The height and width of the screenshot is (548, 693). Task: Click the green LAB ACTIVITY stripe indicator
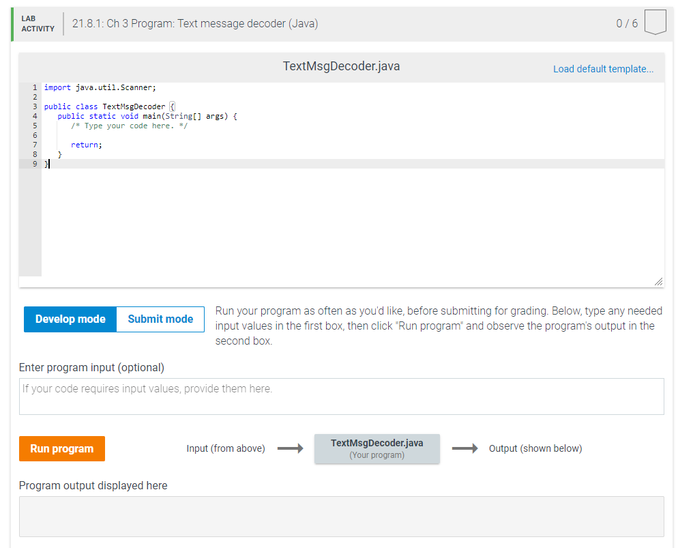[13, 23]
